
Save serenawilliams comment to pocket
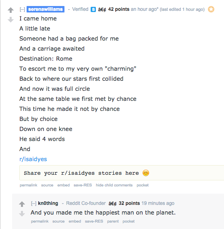click(143, 185)
